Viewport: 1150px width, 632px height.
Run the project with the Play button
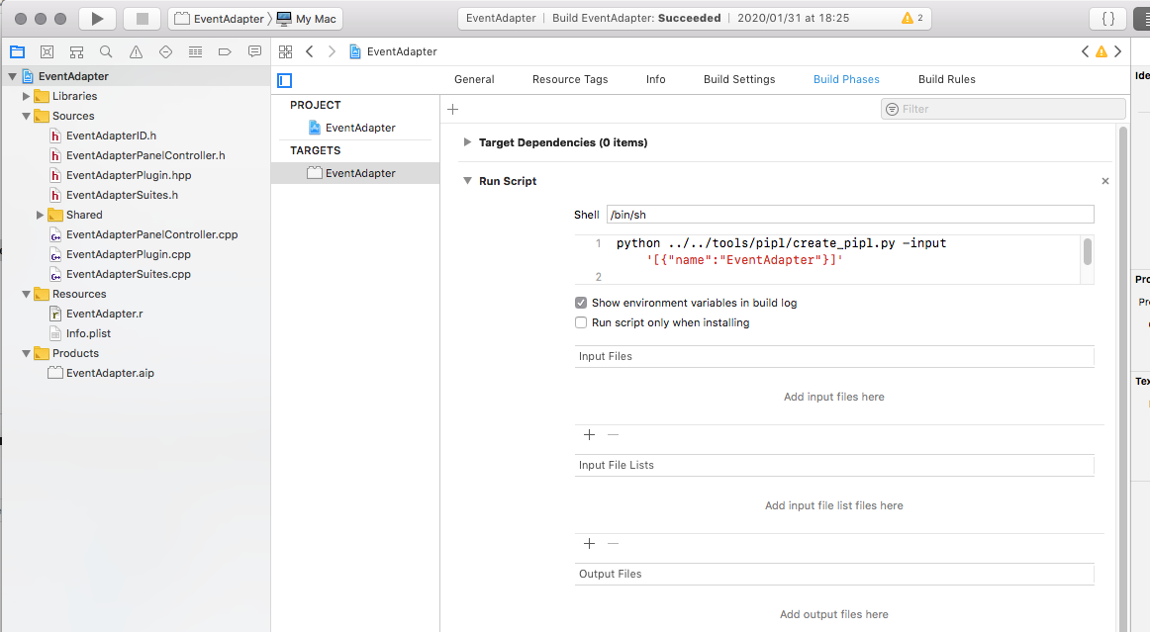pyautogui.click(x=96, y=17)
